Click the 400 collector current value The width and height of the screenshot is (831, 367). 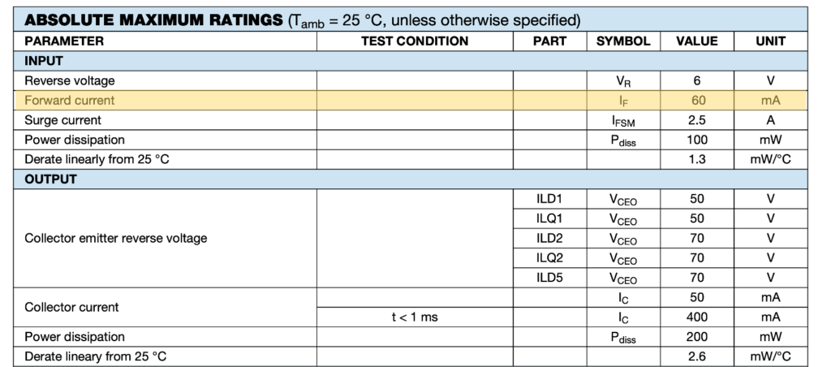(697, 317)
